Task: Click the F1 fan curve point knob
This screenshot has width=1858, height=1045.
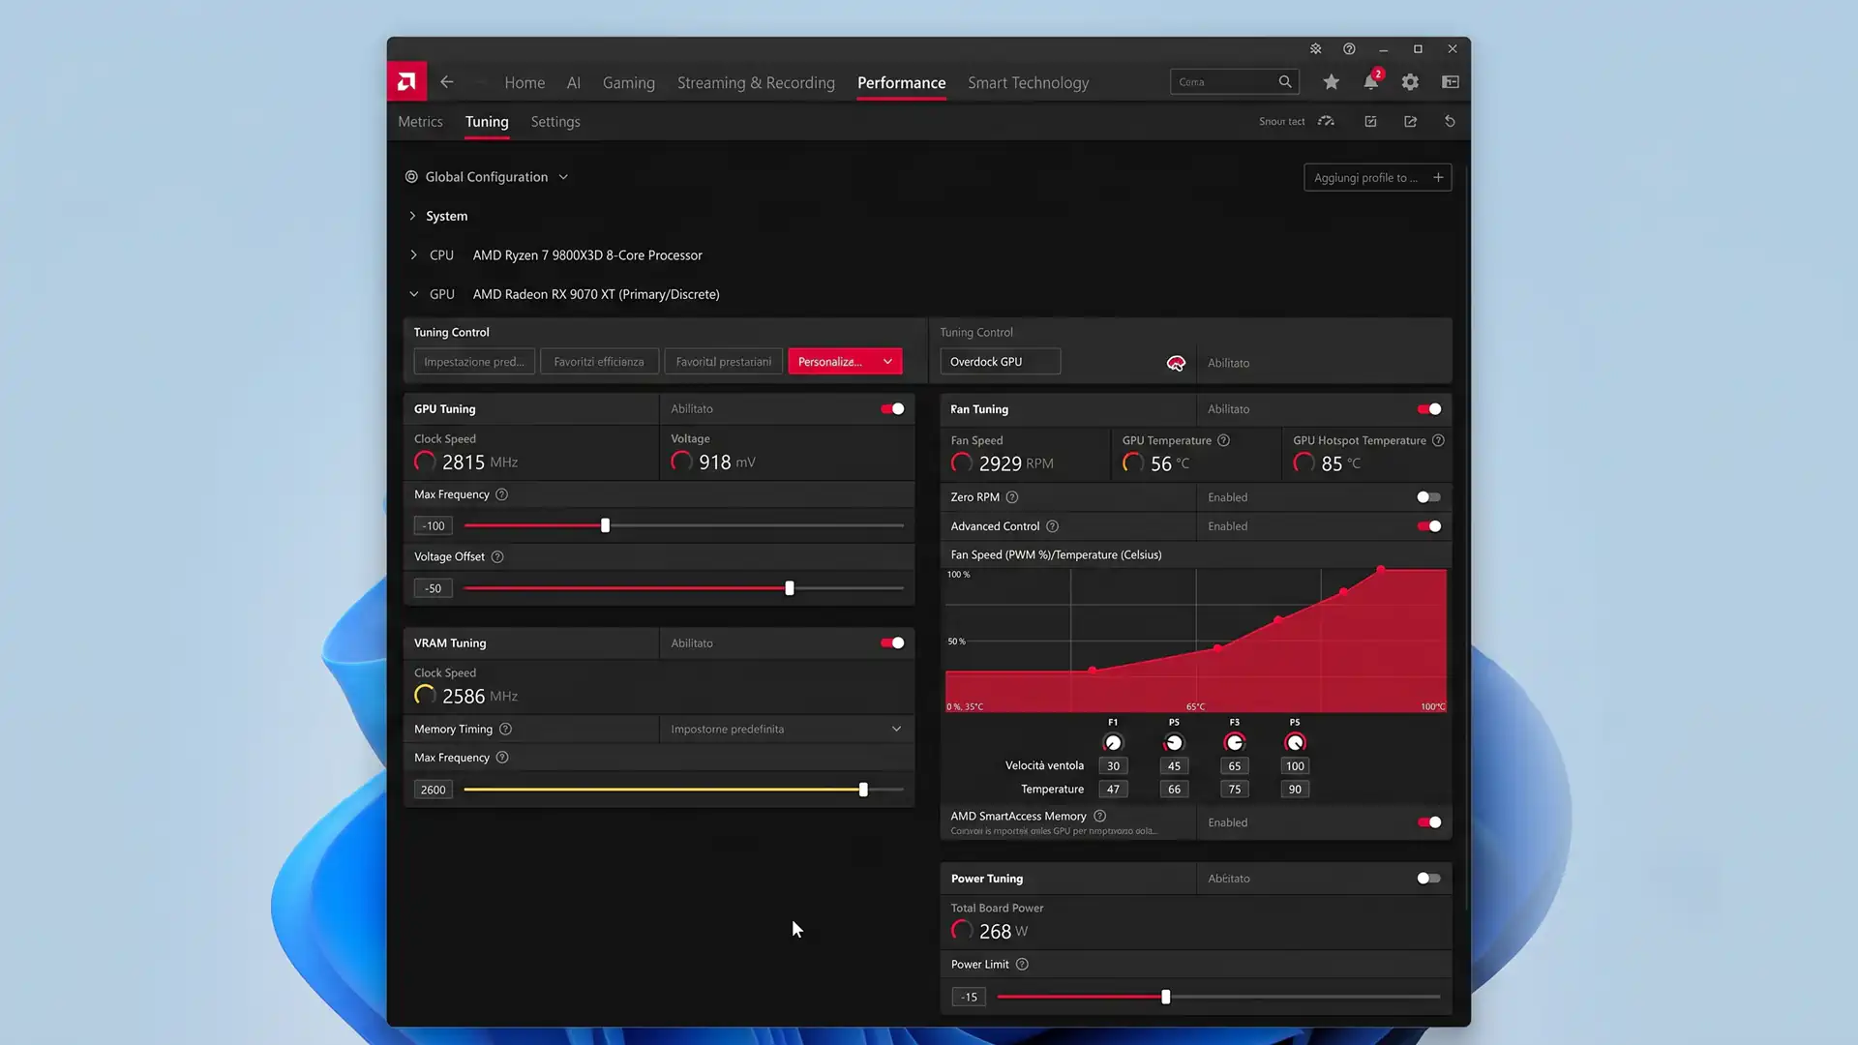Action: pos(1113,743)
